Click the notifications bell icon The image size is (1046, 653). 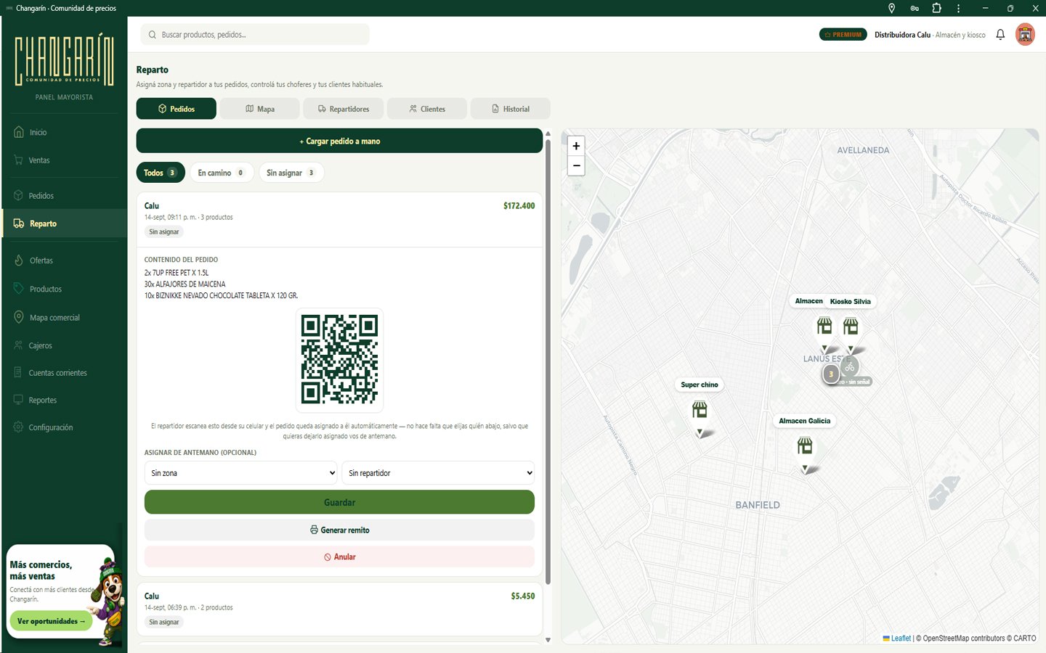point(1000,34)
